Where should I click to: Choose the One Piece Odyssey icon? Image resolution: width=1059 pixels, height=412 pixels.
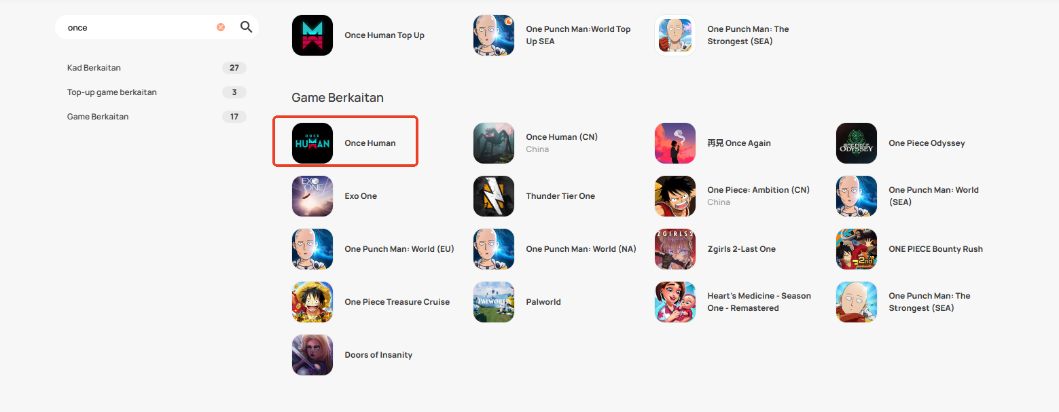pyautogui.click(x=857, y=143)
